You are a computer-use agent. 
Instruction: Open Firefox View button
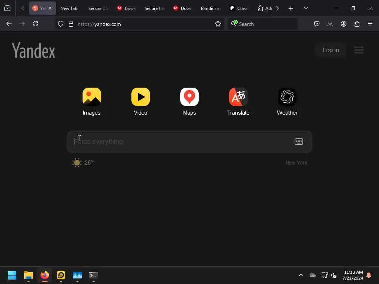[7, 8]
